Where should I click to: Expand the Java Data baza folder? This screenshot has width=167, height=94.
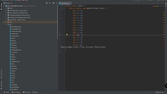(x=6, y=10)
